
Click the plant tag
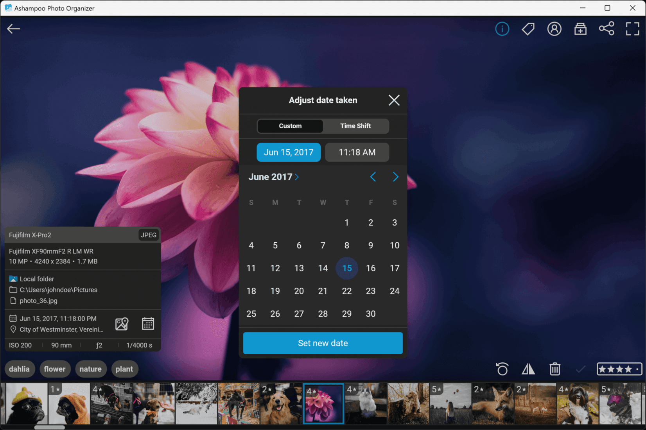(x=124, y=369)
